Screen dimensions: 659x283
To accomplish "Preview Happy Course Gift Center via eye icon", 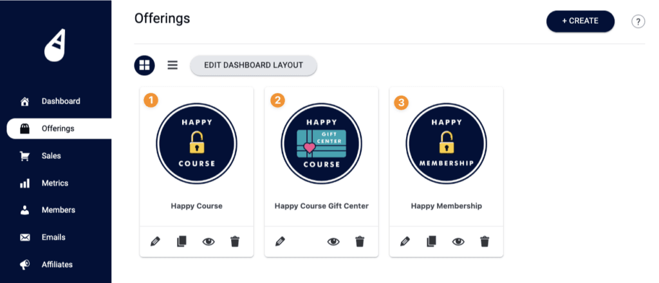I will (x=333, y=242).
